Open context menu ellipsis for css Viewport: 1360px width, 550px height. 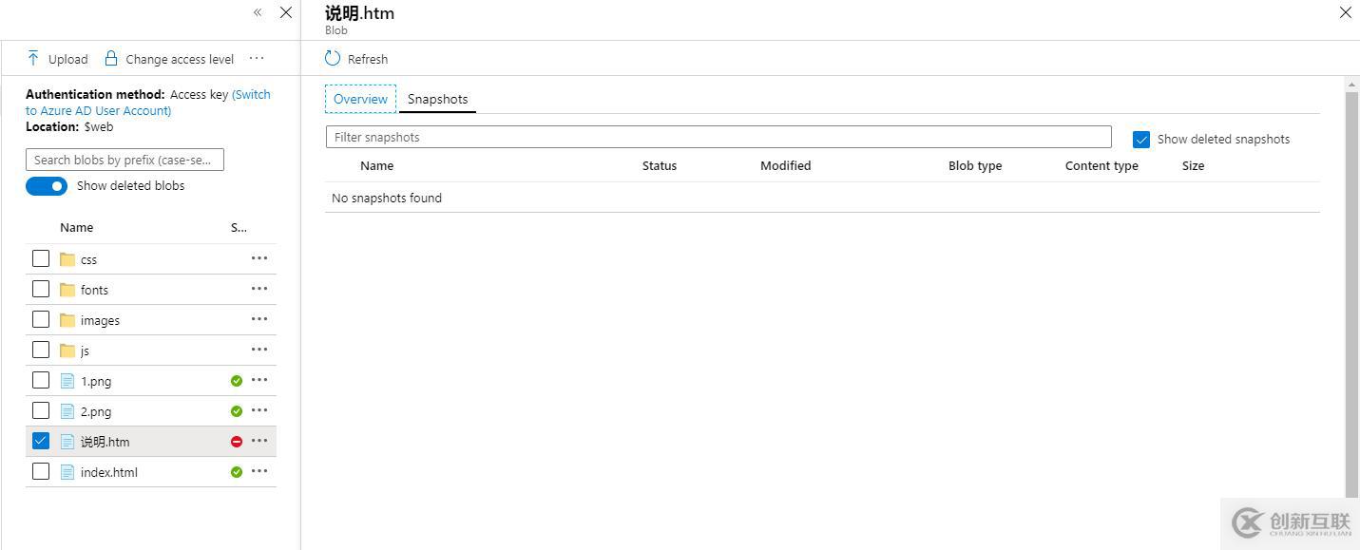(x=259, y=258)
